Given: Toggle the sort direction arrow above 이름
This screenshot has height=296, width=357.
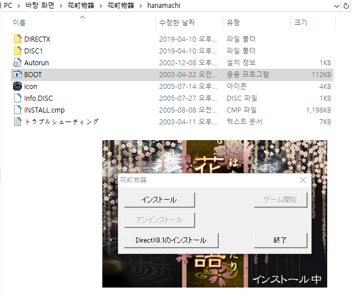Looking at the screenshot, I should point(83,17).
